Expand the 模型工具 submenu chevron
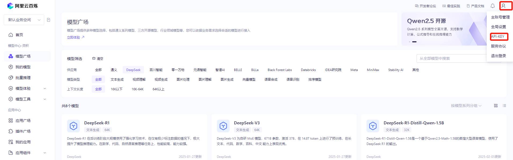This screenshot has height=160, width=513. pyautogui.click(x=45, y=99)
